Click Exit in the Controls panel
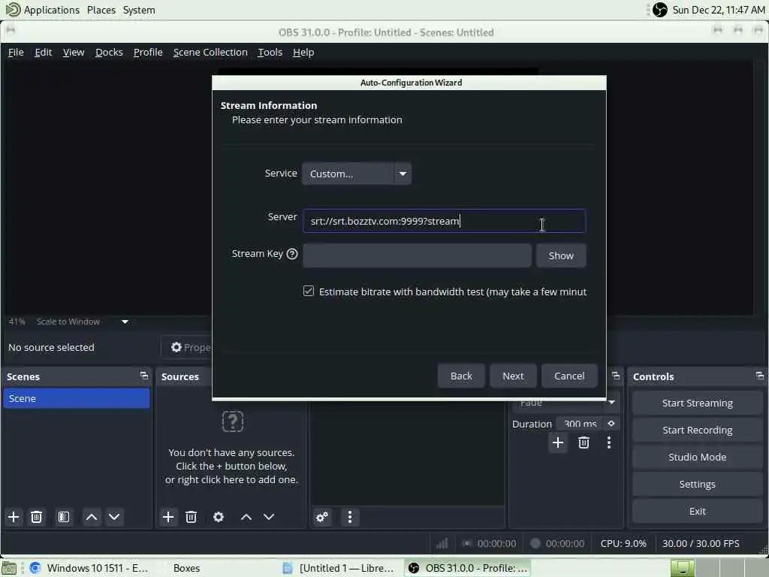769x577 pixels. pyautogui.click(x=697, y=511)
